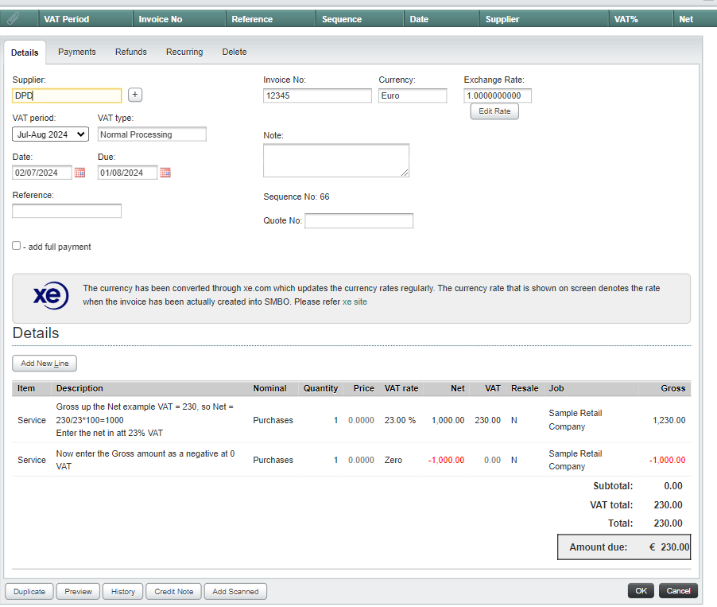Sort by the Supplier column header

[502, 19]
